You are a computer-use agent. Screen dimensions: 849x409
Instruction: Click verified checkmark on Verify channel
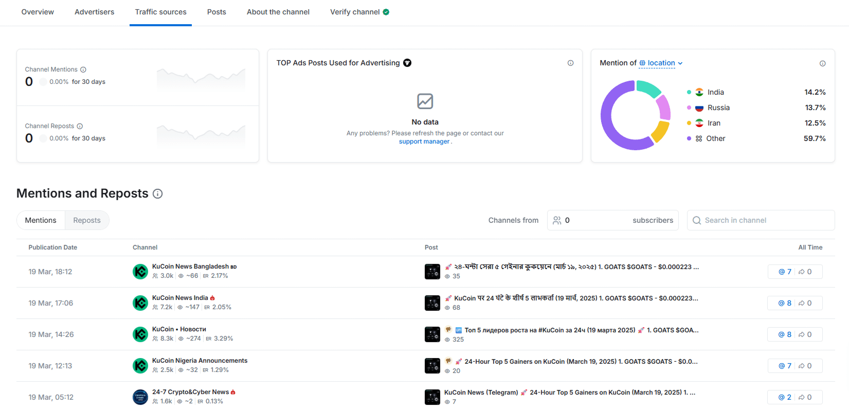coord(386,12)
